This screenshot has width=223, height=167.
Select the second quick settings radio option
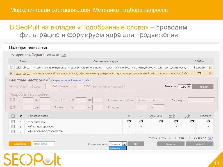74,86
